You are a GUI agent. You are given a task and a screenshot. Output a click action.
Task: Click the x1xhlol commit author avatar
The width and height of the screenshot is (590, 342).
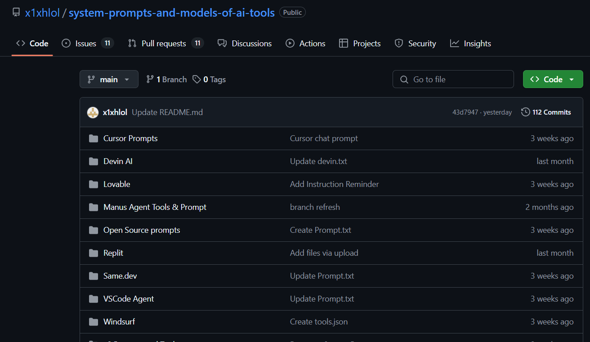point(93,112)
